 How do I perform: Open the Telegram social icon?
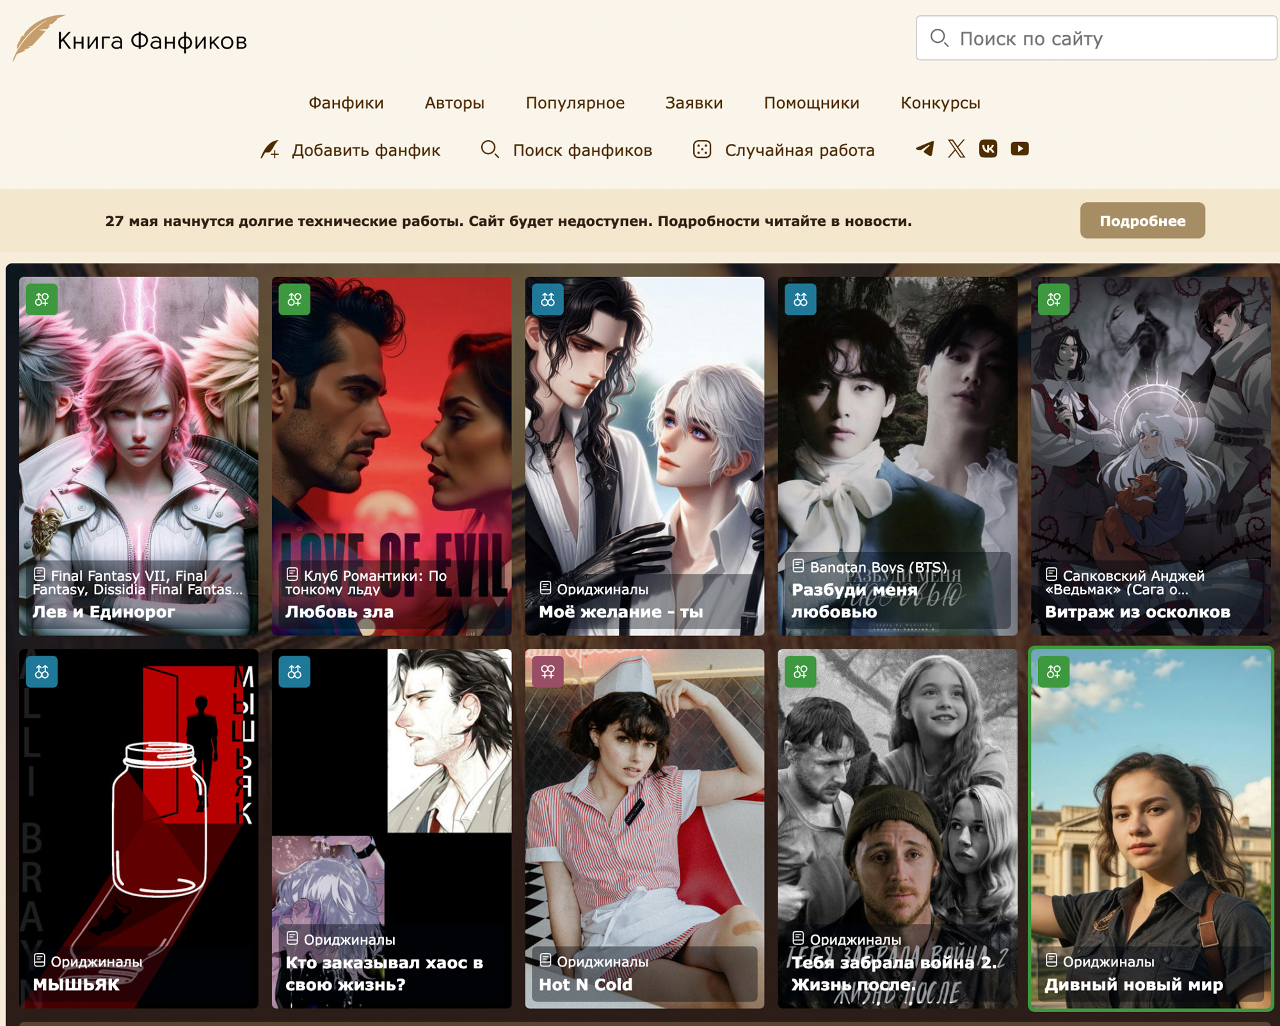[x=925, y=149]
